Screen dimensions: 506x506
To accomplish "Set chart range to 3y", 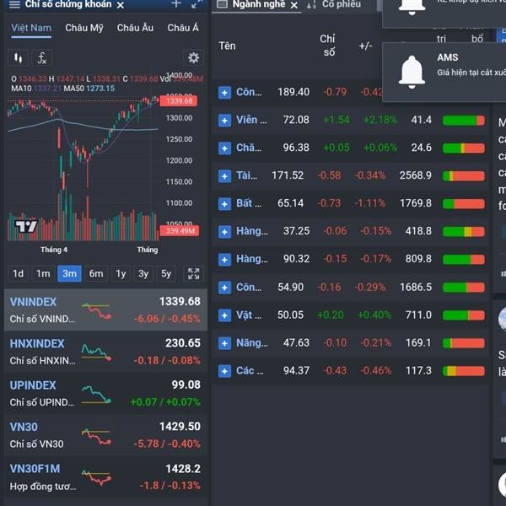I will pyautogui.click(x=143, y=273).
